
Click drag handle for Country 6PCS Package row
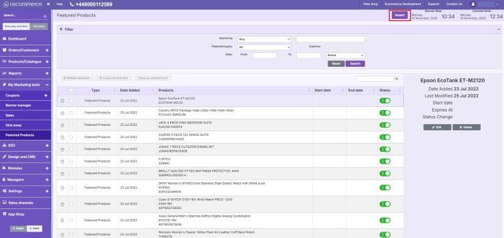coord(62,113)
